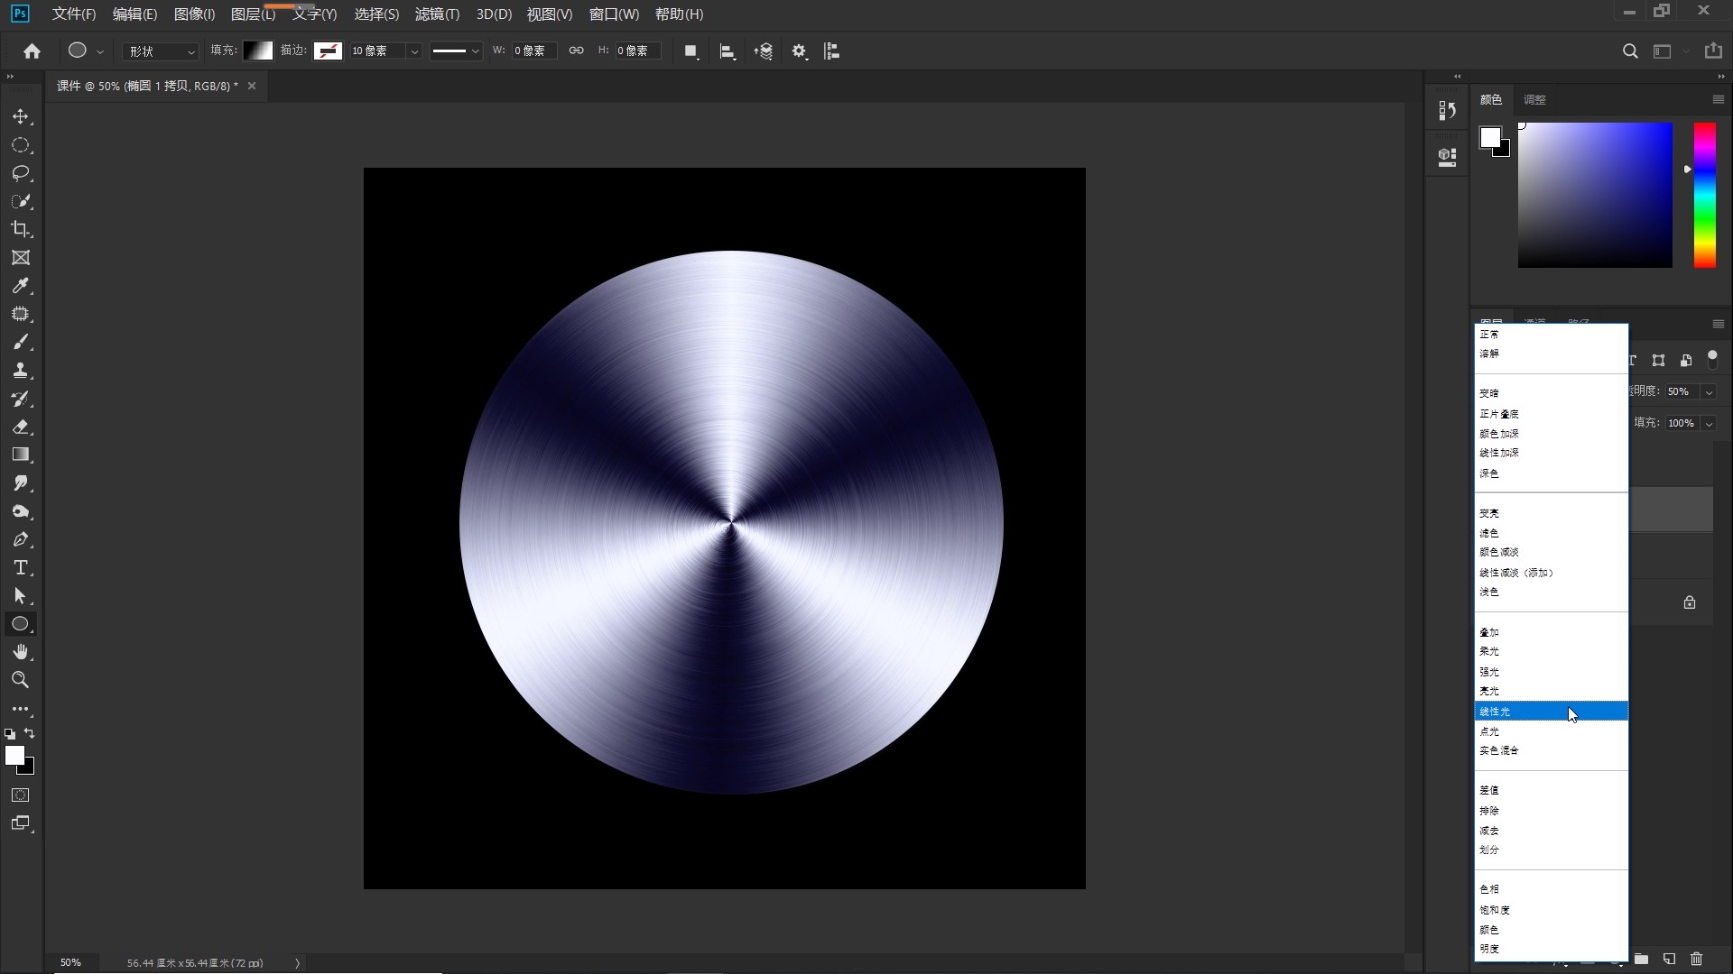Select the Gradient tool
Viewport: 1733px width, 974px height.
[21, 455]
